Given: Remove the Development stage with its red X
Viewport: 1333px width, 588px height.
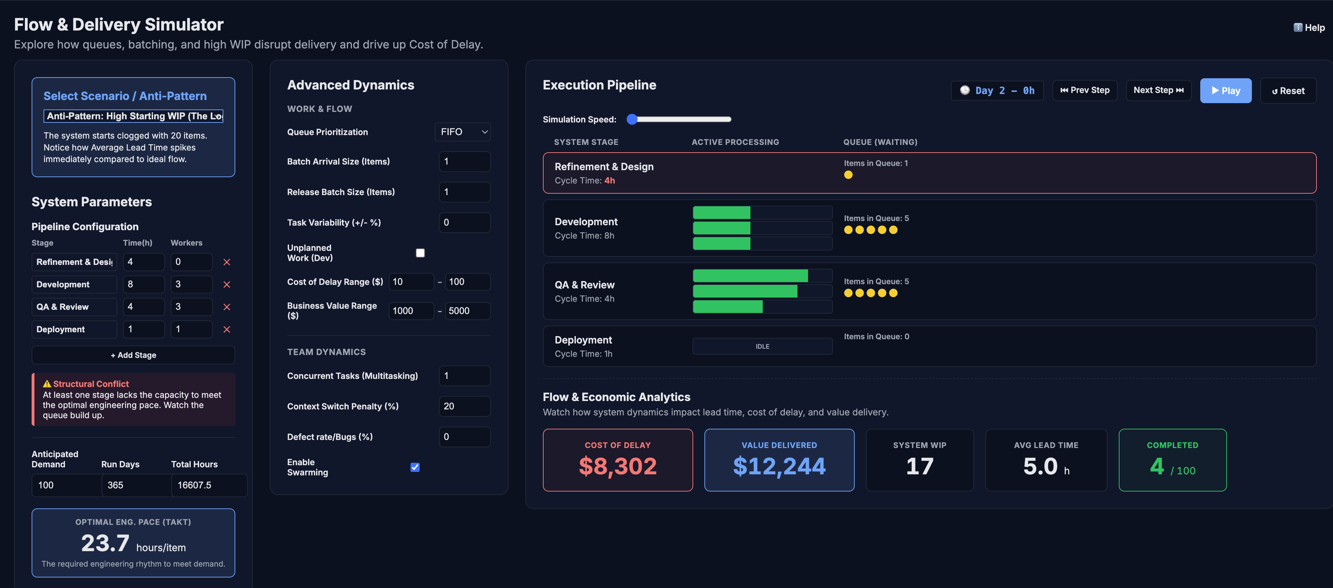Looking at the screenshot, I should tap(226, 285).
